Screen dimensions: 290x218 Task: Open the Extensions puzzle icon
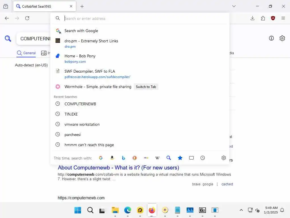263,18
